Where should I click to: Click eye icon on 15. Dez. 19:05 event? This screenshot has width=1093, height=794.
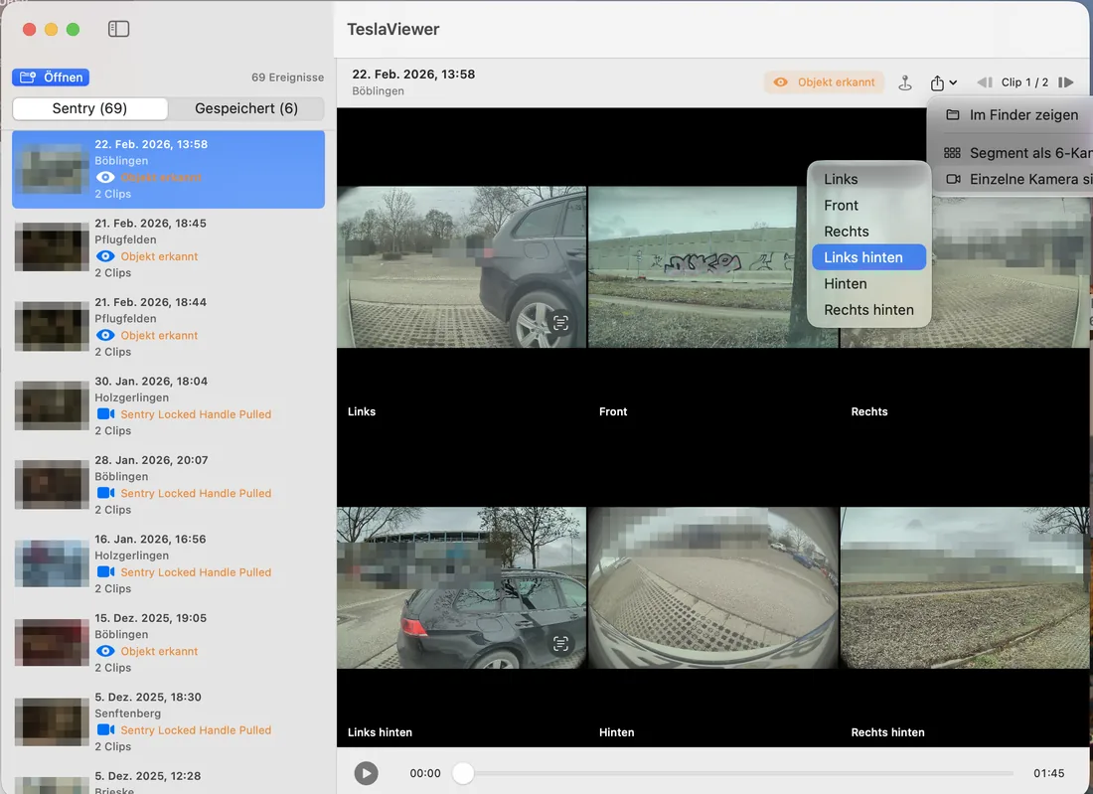[x=105, y=651]
